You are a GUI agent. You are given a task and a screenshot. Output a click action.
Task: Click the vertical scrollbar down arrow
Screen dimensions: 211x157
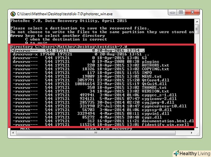click(x=197, y=128)
